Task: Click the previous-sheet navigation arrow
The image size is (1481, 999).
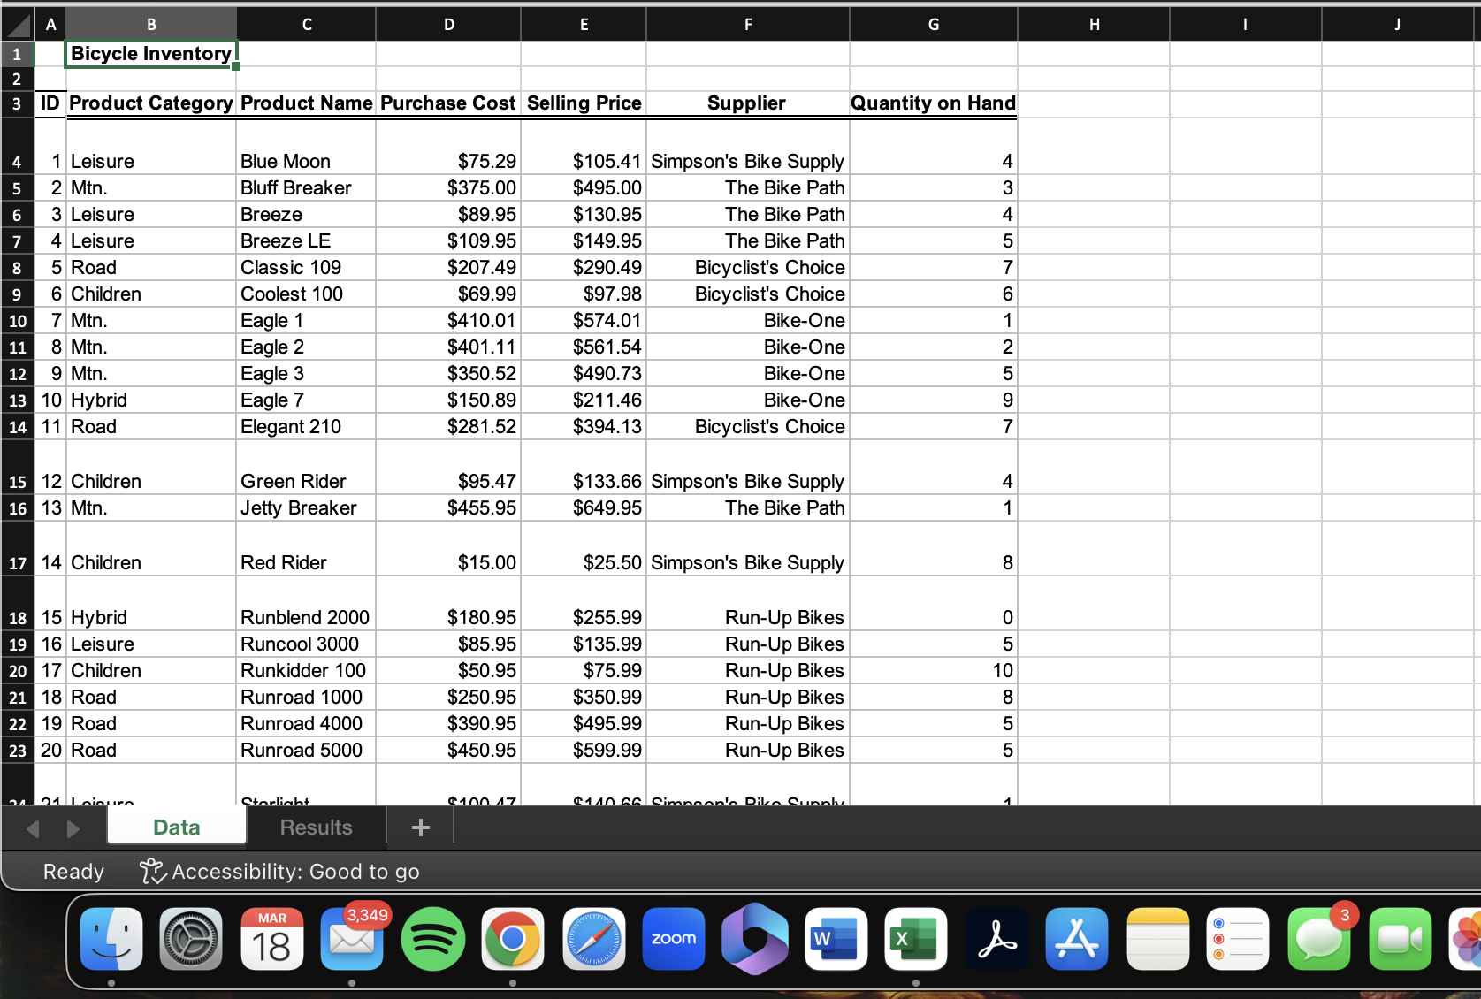Action: pyautogui.click(x=33, y=828)
